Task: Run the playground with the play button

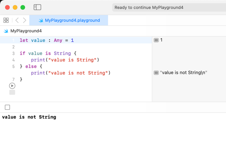Action: [12, 86]
